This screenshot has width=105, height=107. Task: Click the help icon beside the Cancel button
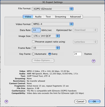(x=6, y=101)
